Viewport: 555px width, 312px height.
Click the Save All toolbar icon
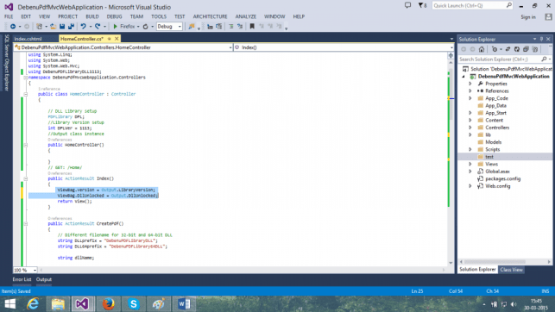(71, 27)
